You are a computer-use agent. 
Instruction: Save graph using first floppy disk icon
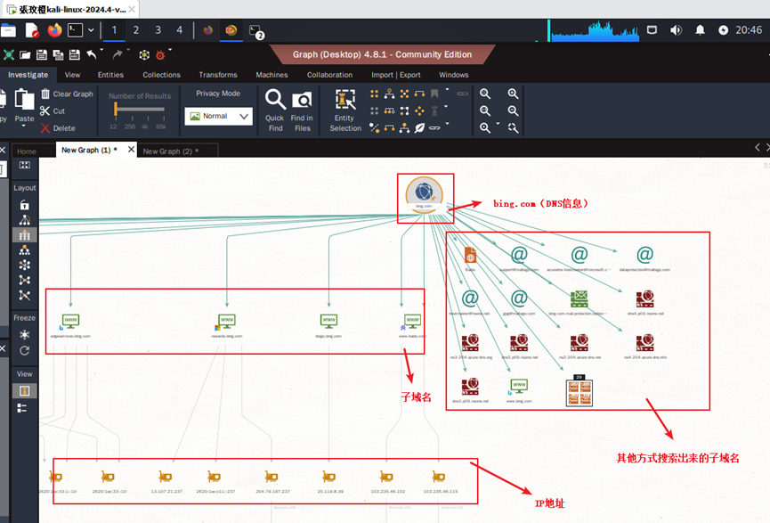coord(42,54)
